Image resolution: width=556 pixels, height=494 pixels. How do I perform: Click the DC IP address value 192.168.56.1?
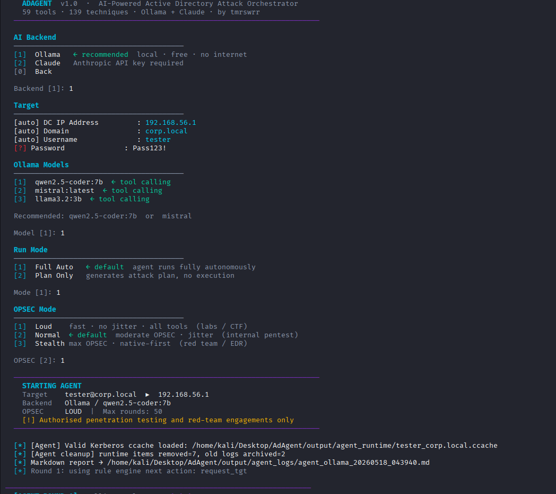click(170, 123)
